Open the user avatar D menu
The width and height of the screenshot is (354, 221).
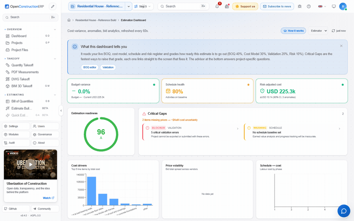coord(343,6)
